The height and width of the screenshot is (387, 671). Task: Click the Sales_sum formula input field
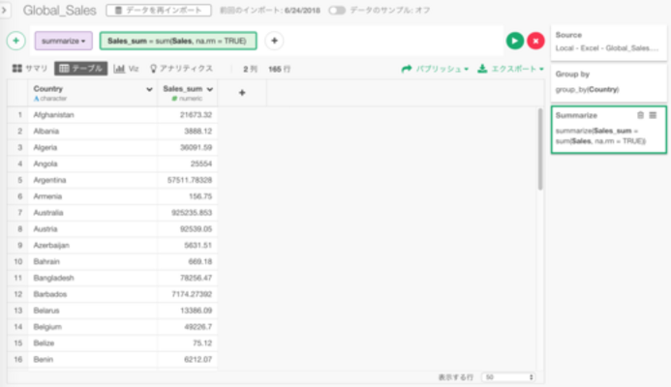(x=178, y=41)
